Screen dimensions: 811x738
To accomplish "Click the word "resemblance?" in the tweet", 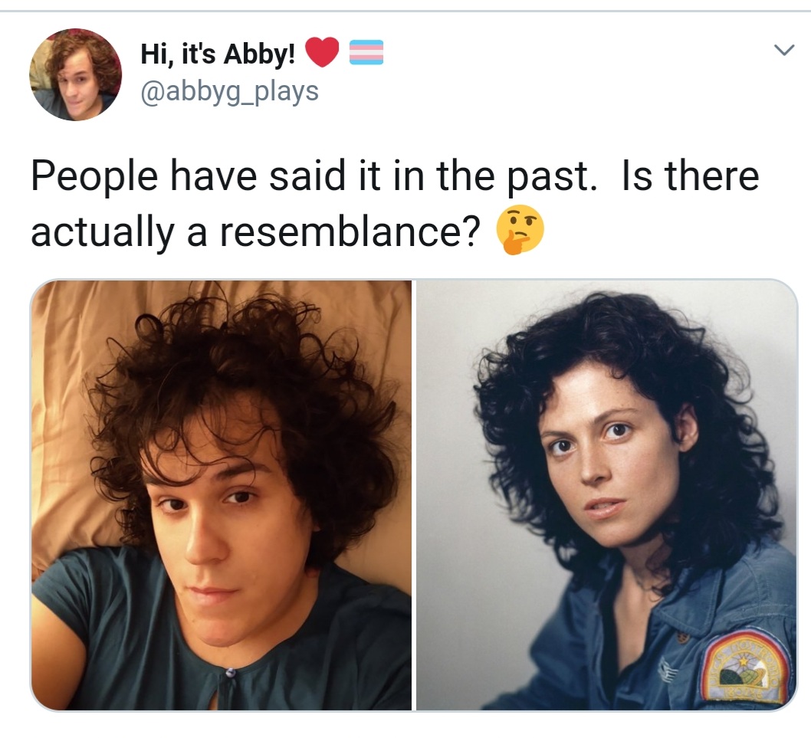I will click(350, 231).
